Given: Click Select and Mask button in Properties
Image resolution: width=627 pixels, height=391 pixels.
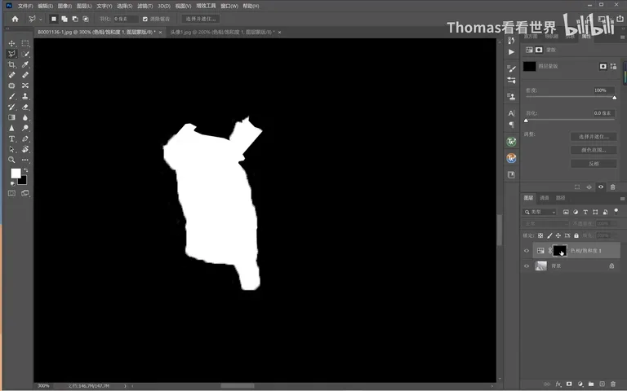Looking at the screenshot, I should [594, 137].
